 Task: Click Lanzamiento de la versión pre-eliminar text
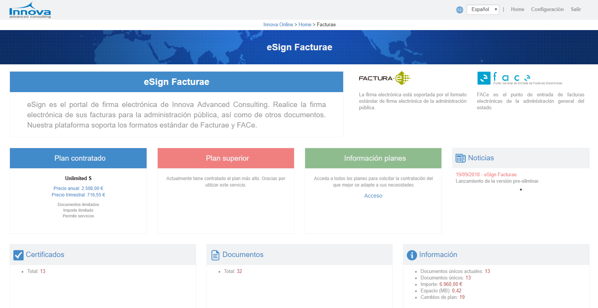pos(497,181)
